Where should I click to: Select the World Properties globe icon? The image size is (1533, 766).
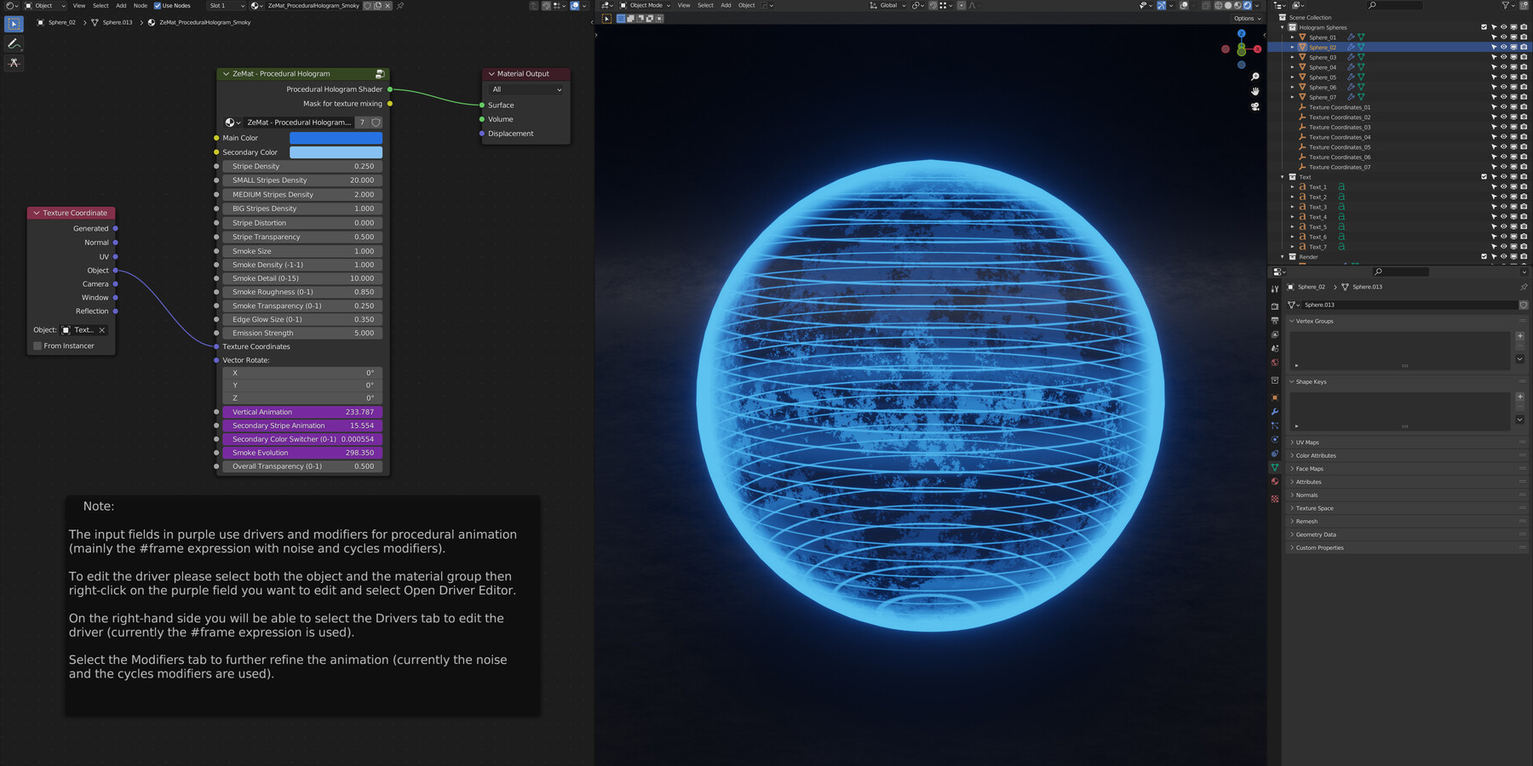1275,359
